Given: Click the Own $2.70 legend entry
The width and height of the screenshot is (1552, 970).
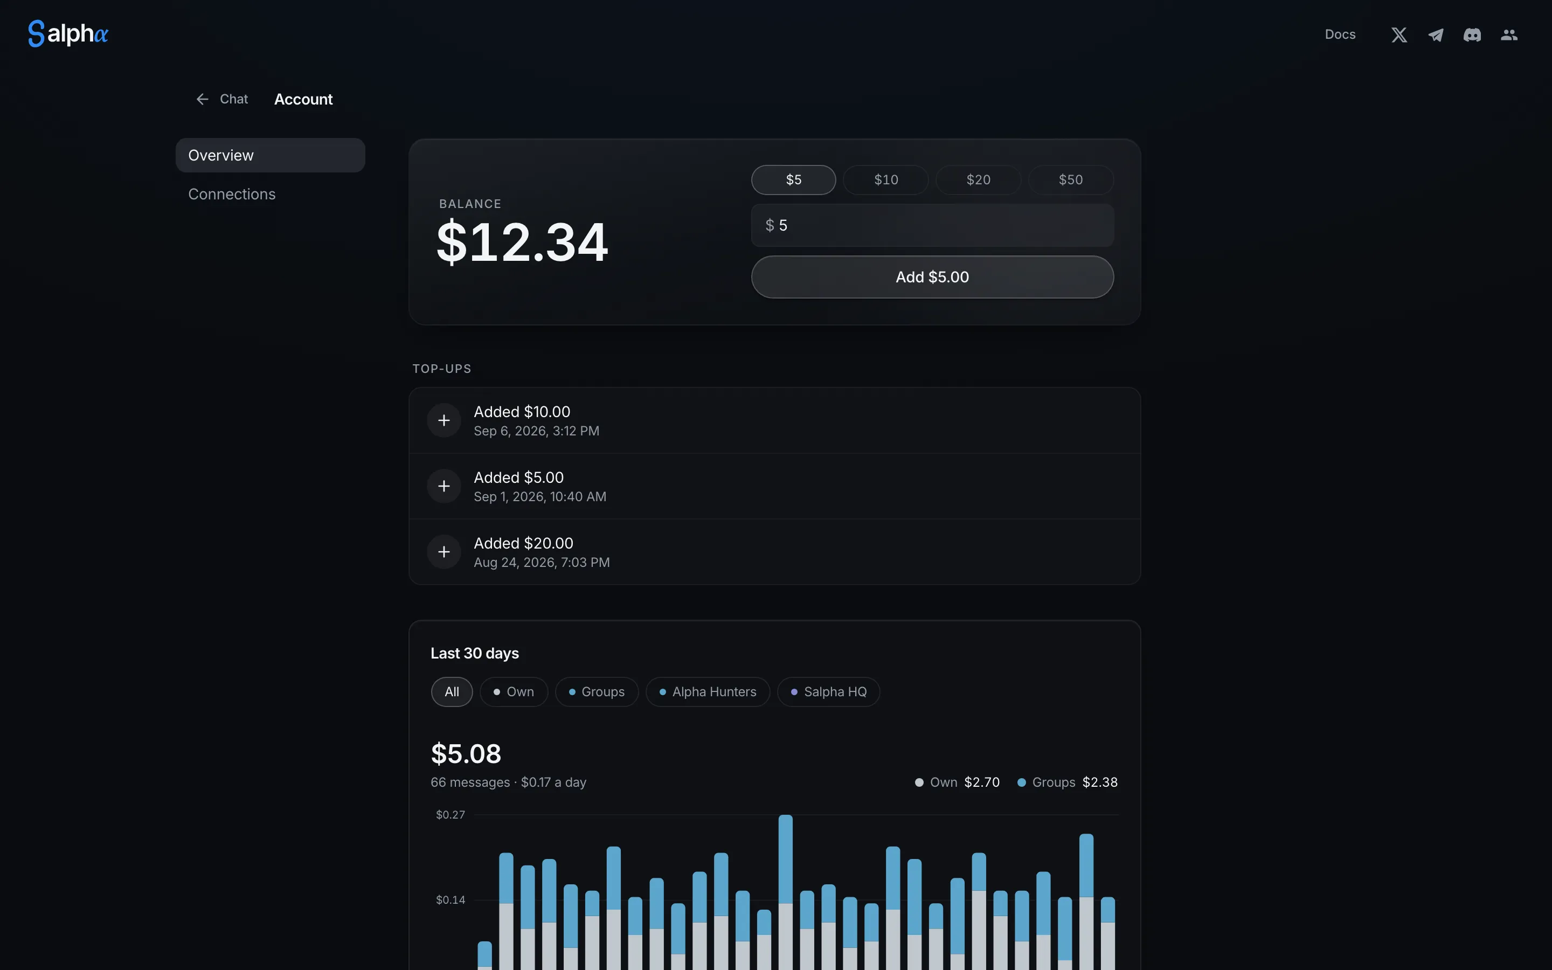Looking at the screenshot, I should point(957,782).
